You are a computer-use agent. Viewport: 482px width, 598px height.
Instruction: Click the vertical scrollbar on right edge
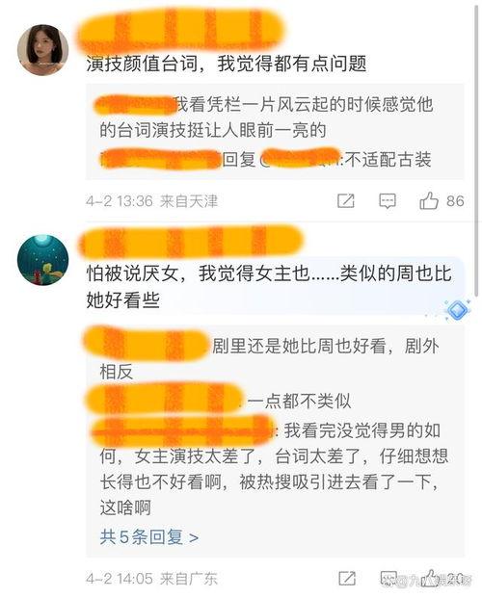coord(476,149)
